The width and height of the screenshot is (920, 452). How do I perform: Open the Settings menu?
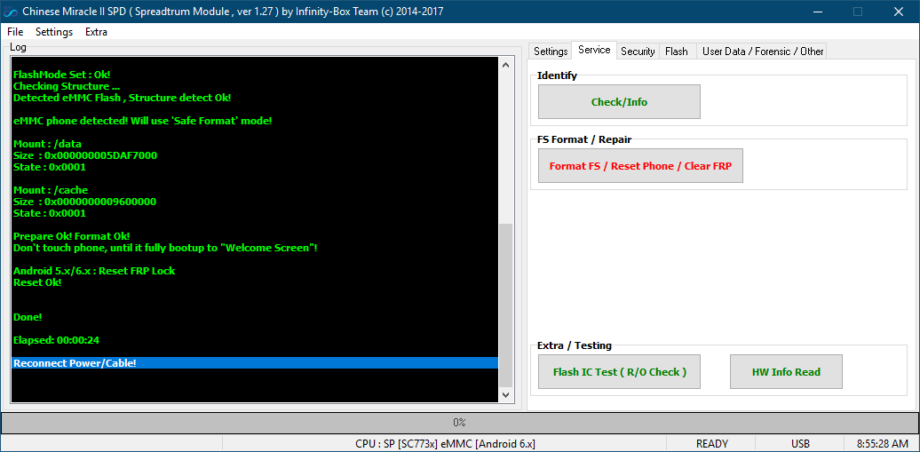tap(54, 32)
